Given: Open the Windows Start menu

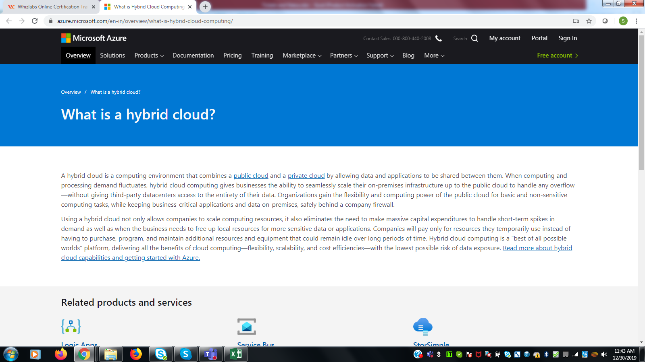Looking at the screenshot, I should point(11,354).
